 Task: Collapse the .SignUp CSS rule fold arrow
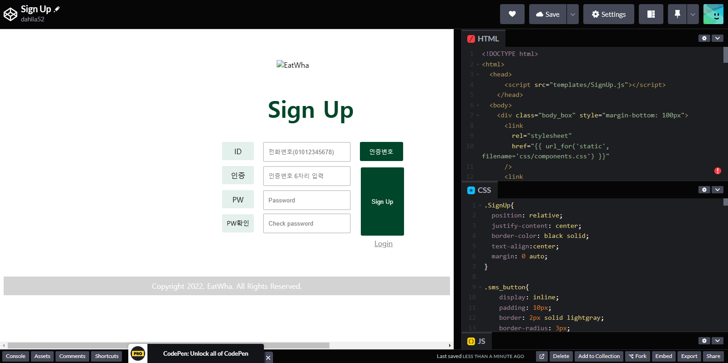480,206
